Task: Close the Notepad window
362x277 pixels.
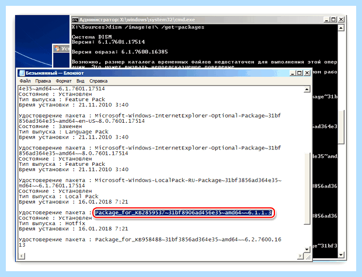Action: [x=307, y=73]
